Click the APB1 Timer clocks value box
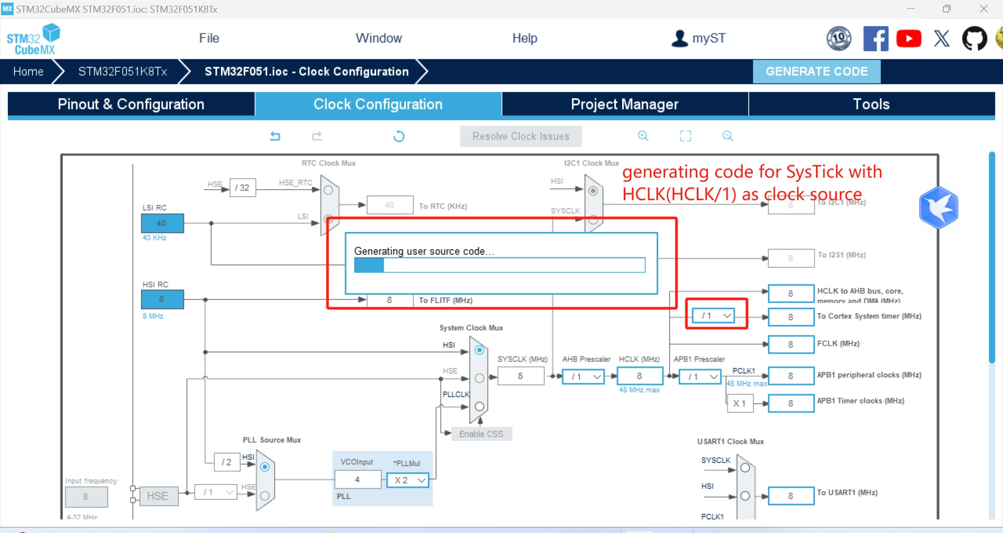This screenshot has height=533, width=1003. (x=791, y=403)
